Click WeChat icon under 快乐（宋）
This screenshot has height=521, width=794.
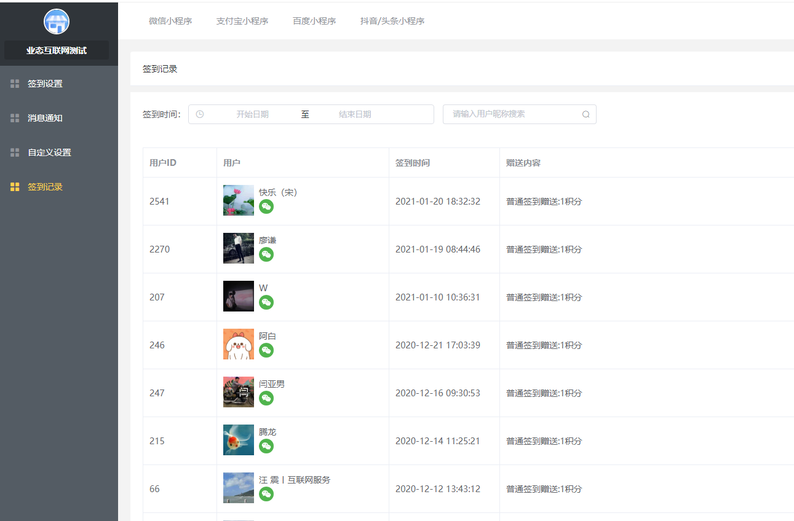click(266, 206)
